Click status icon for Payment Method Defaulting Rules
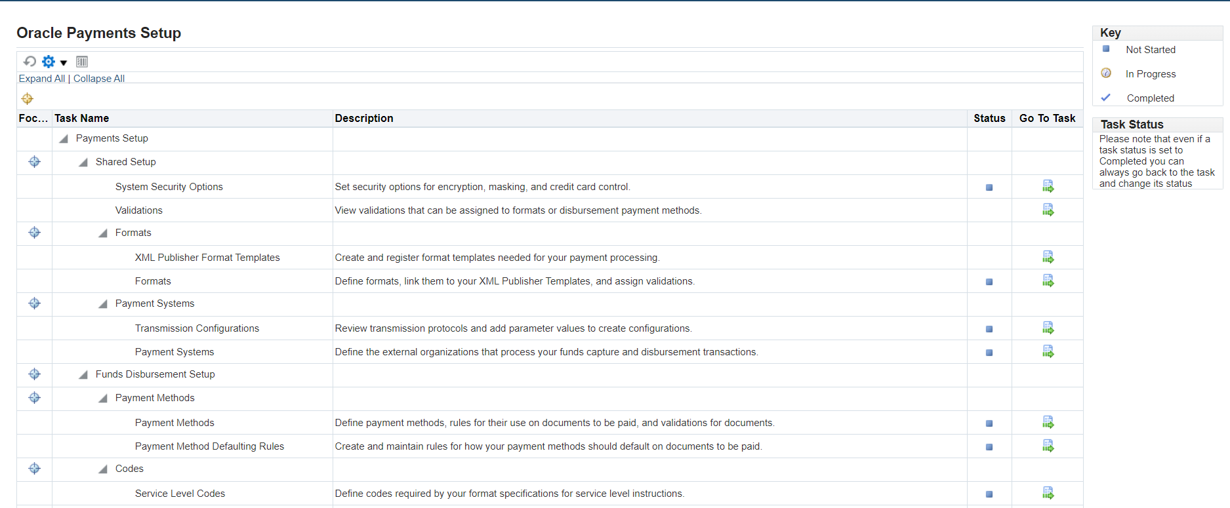This screenshot has height=508, width=1230. [x=989, y=447]
